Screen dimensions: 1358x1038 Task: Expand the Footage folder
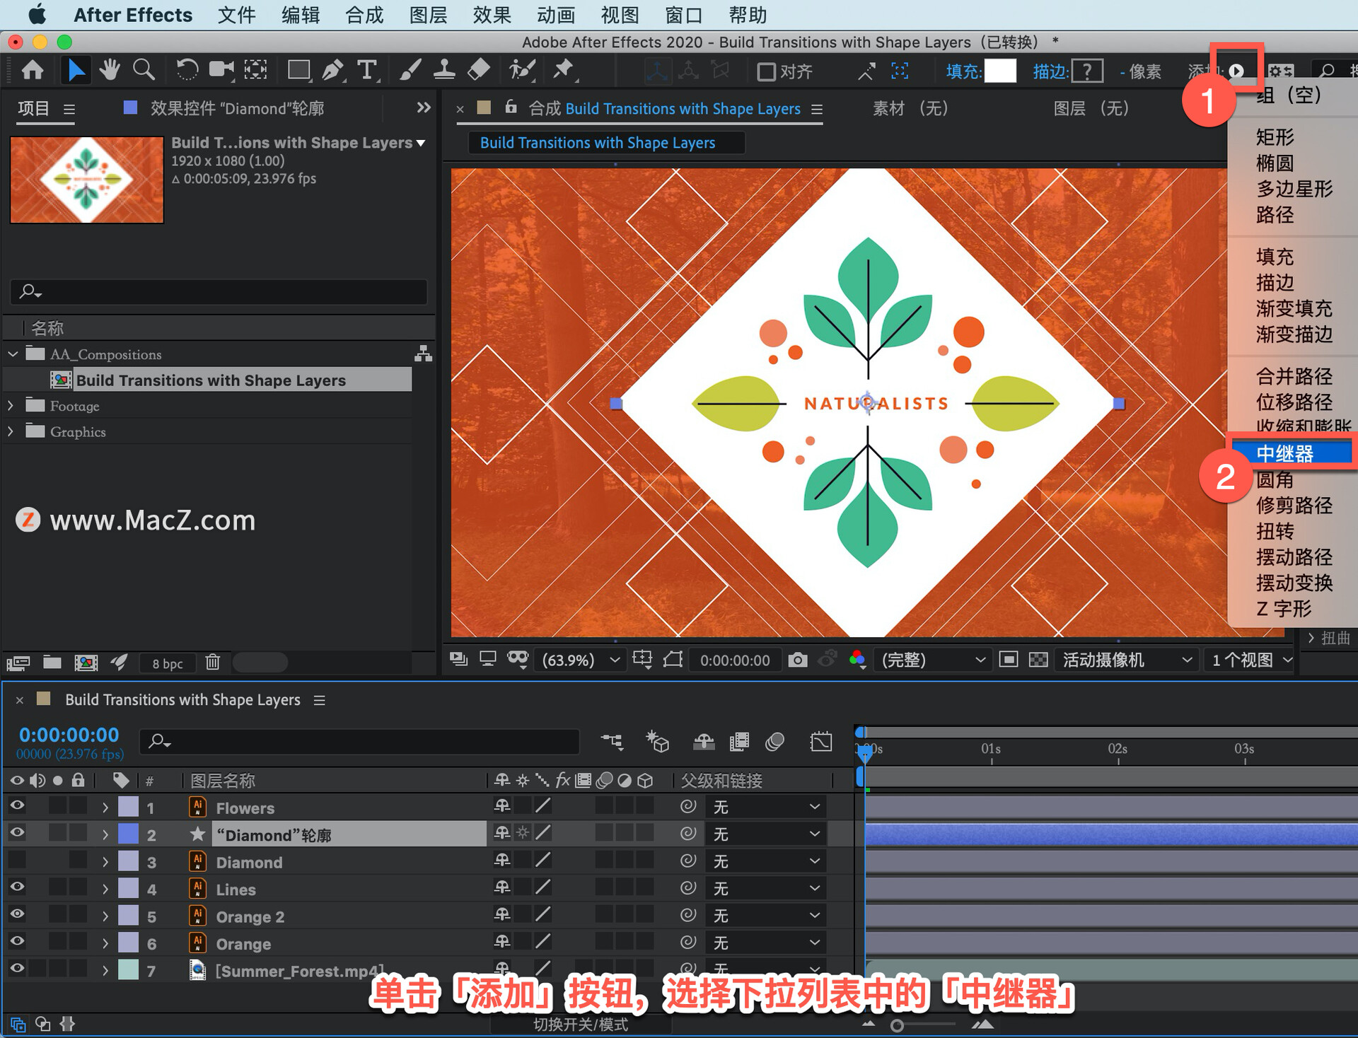pos(11,405)
